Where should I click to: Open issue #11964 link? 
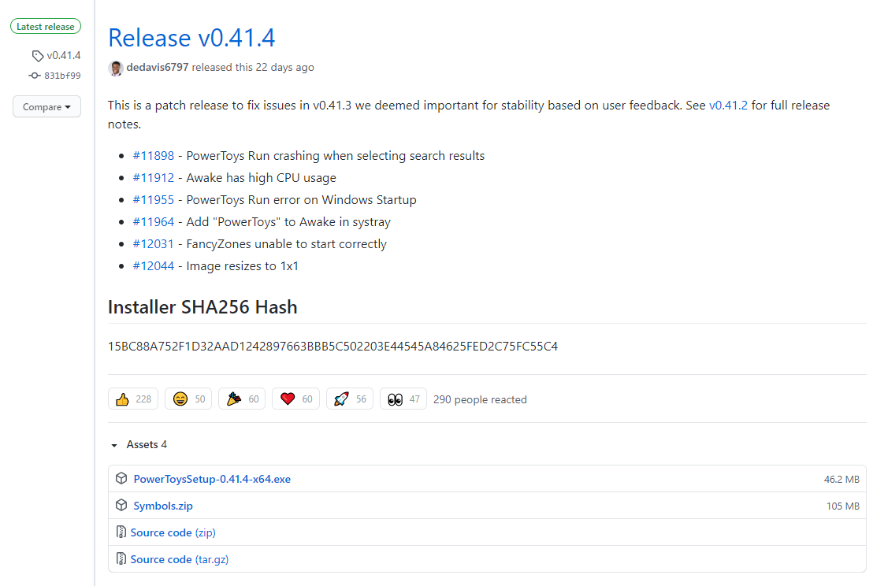tap(153, 222)
